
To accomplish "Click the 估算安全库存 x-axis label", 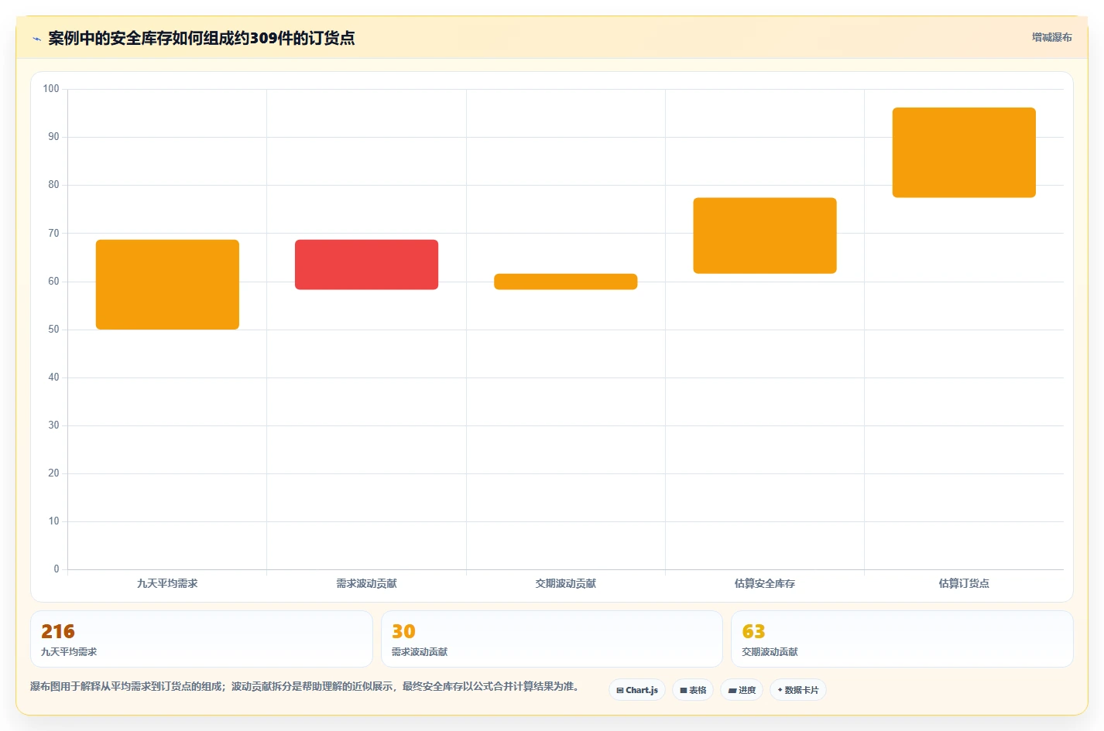I will [765, 583].
